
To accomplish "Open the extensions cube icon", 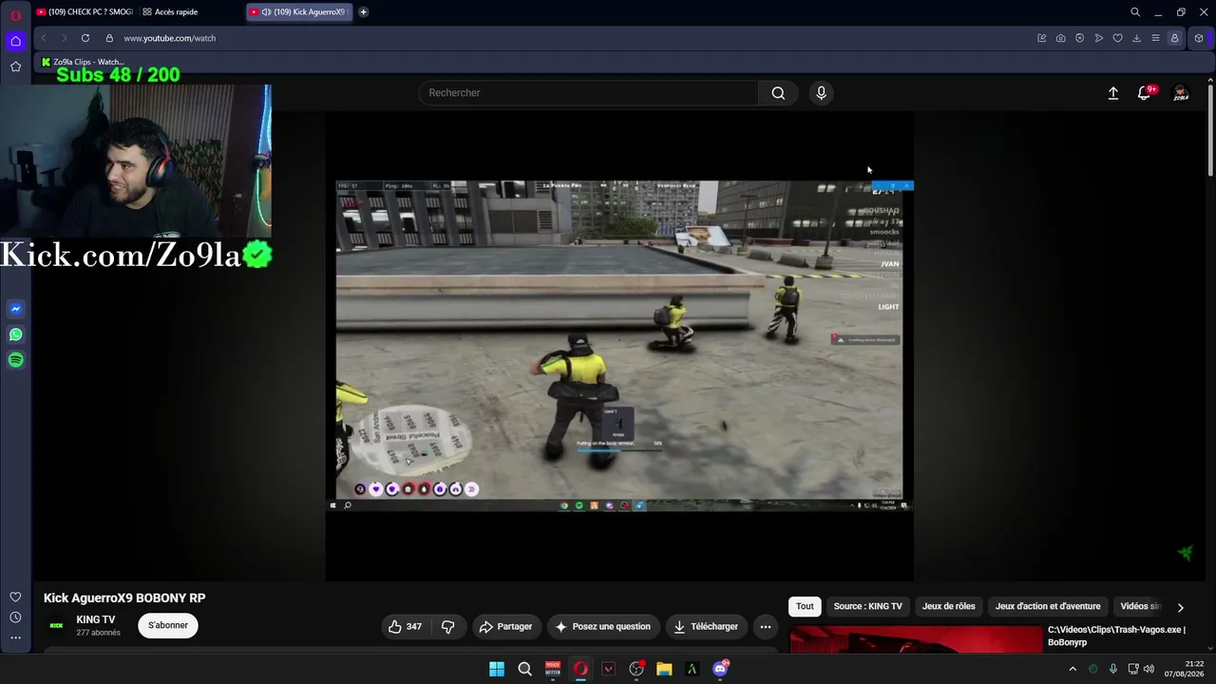I will pyautogui.click(x=1199, y=38).
